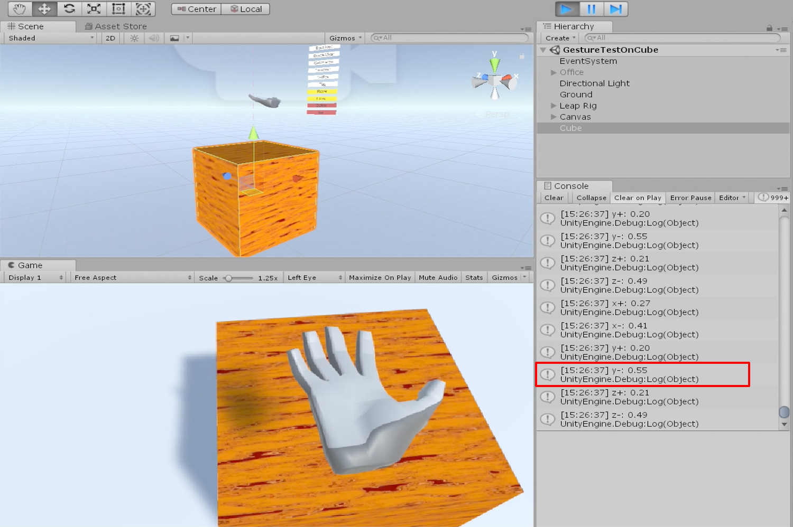Select the Rect Transform tool
The image size is (793, 527).
[118, 9]
